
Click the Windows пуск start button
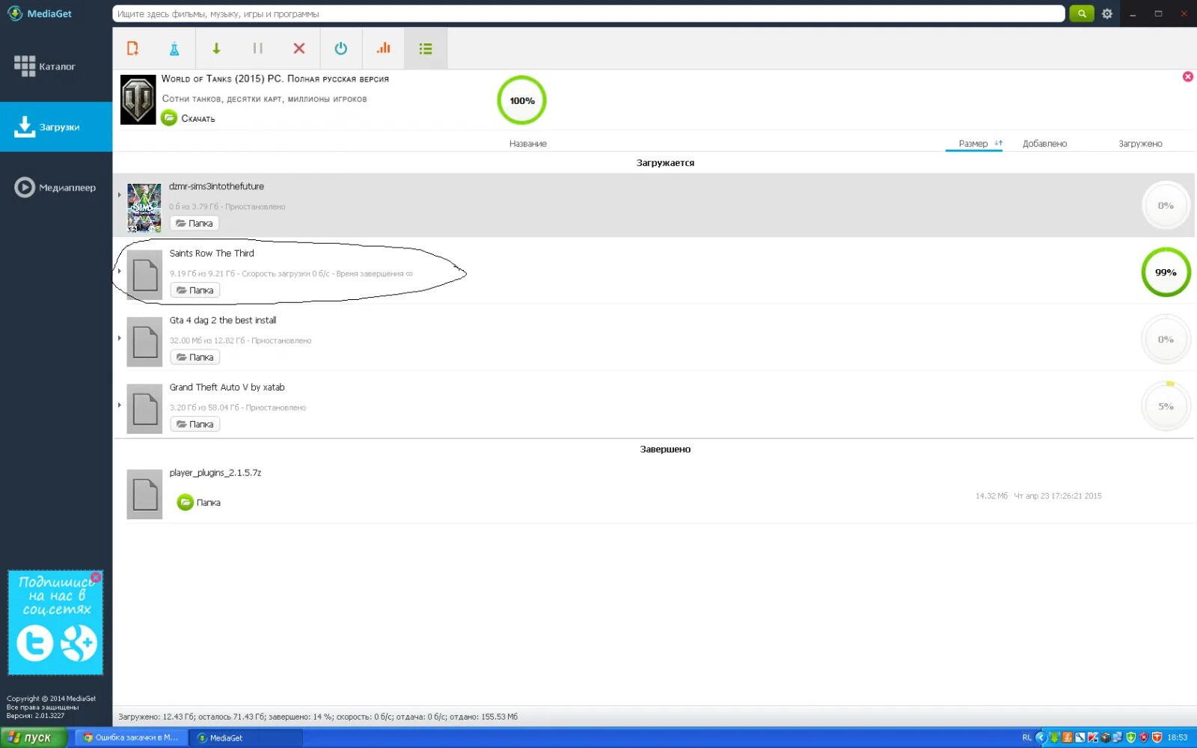(33, 738)
